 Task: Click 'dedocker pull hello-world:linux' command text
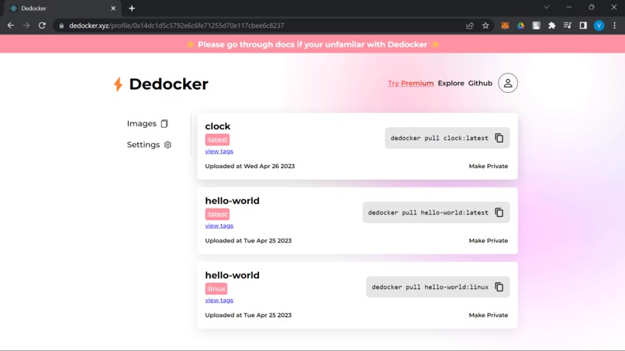tap(430, 287)
